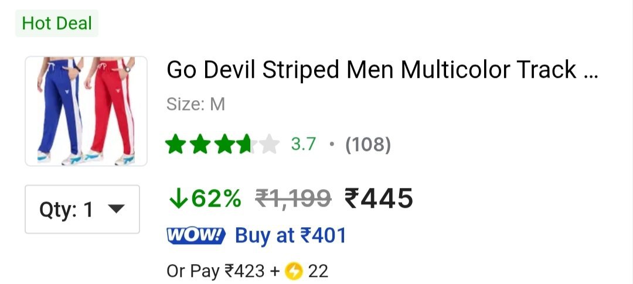This screenshot has width=633, height=284.
Task: Click the green down-arrow discount icon
Action: tap(178, 199)
